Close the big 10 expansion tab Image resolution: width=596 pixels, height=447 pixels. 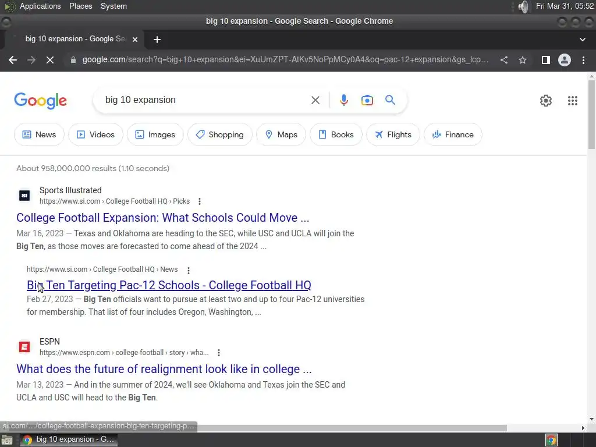pyautogui.click(x=135, y=39)
